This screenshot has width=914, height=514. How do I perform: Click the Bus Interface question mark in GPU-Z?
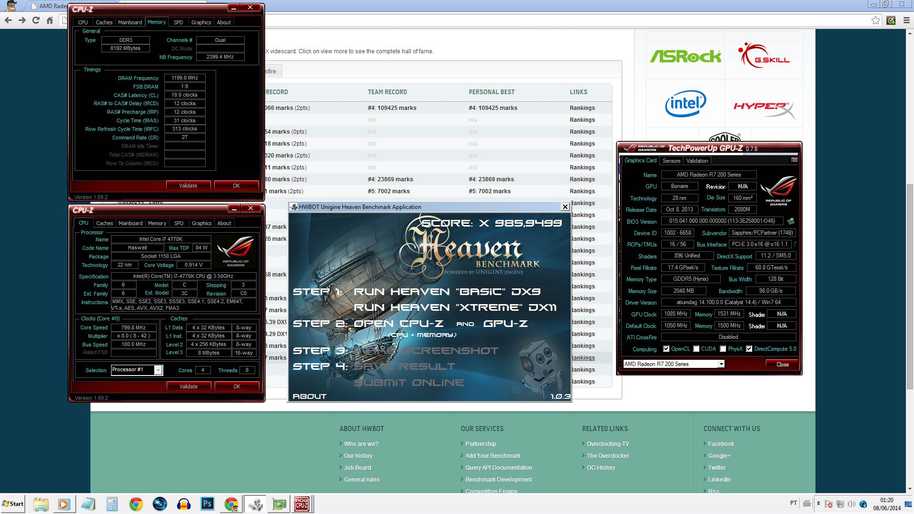pos(795,244)
